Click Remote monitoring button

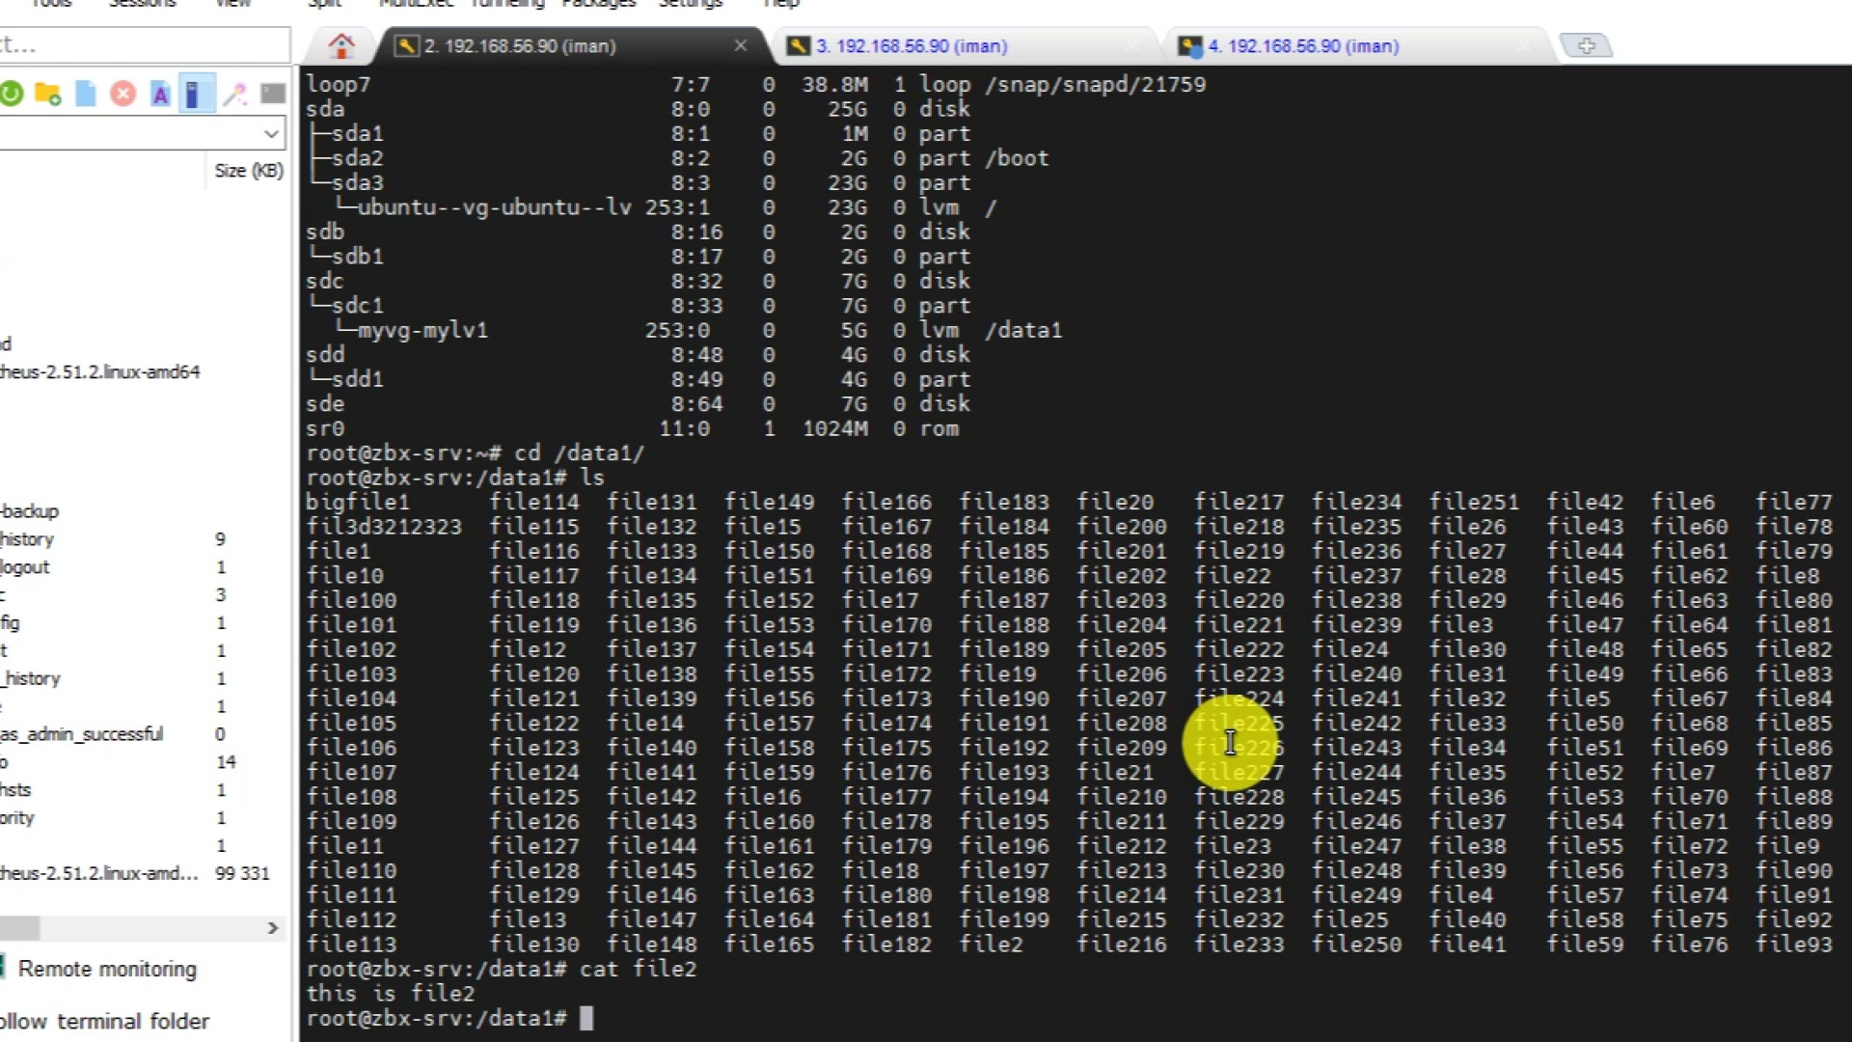pyautogui.click(x=106, y=969)
